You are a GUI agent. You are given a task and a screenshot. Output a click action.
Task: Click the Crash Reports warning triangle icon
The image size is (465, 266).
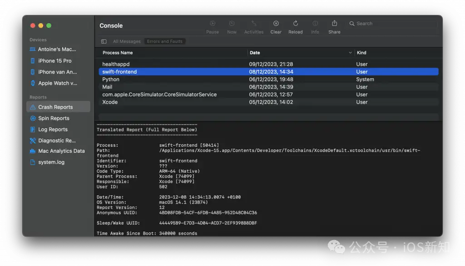pyautogui.click(x=32, y=107)
